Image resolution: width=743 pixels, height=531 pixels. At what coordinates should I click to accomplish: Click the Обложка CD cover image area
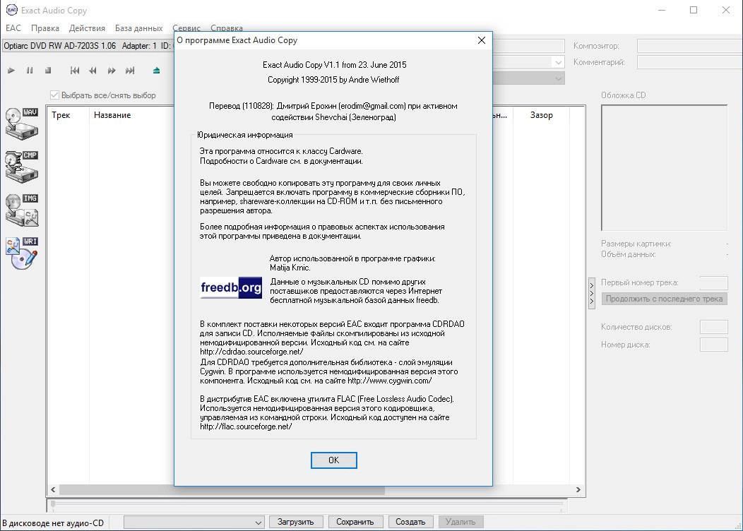tap(665, 167)
